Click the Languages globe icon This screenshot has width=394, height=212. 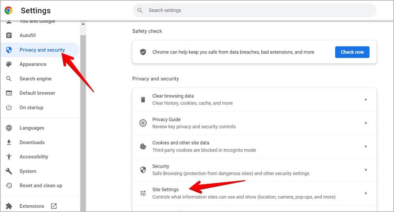click(x=9, y=128)
